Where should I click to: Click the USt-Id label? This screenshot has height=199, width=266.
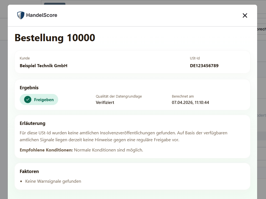tap(195, 58)
